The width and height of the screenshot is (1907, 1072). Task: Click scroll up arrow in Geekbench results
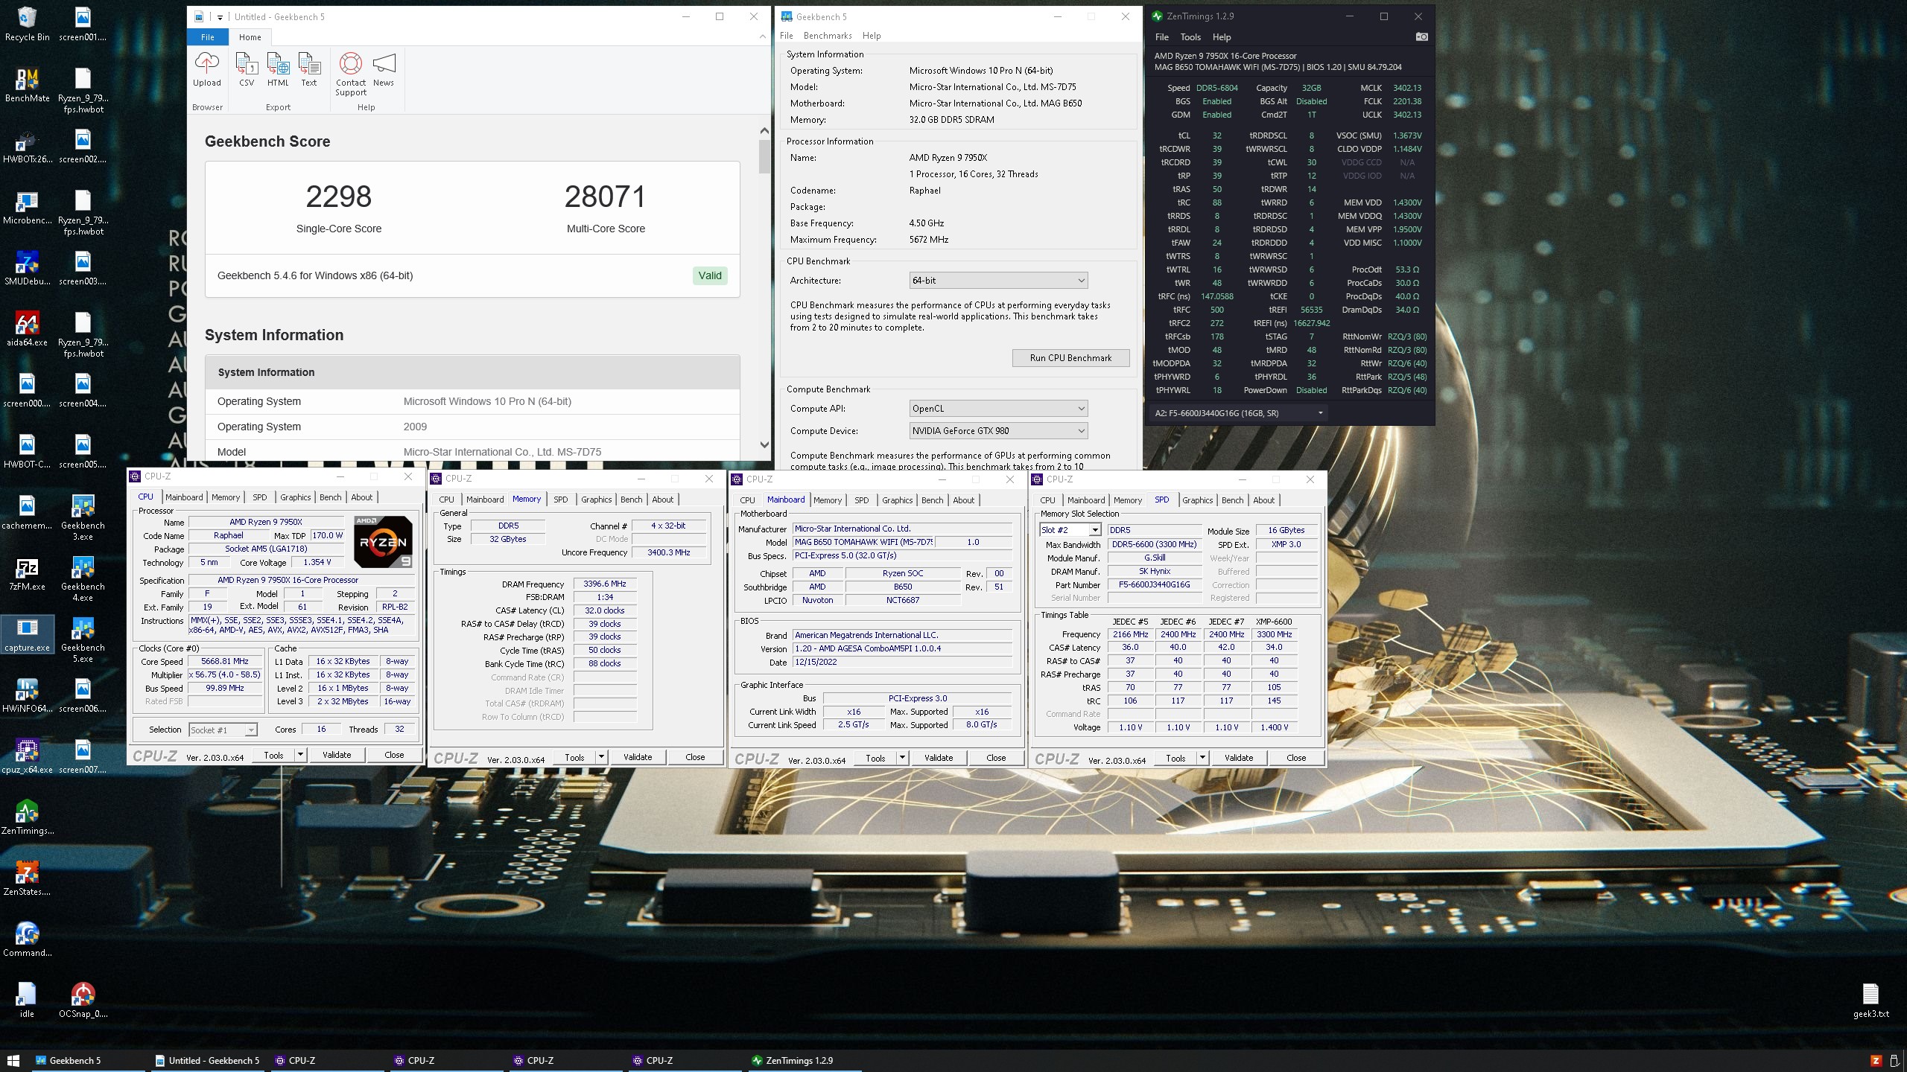pyautogui.click(x=764, y=131)
